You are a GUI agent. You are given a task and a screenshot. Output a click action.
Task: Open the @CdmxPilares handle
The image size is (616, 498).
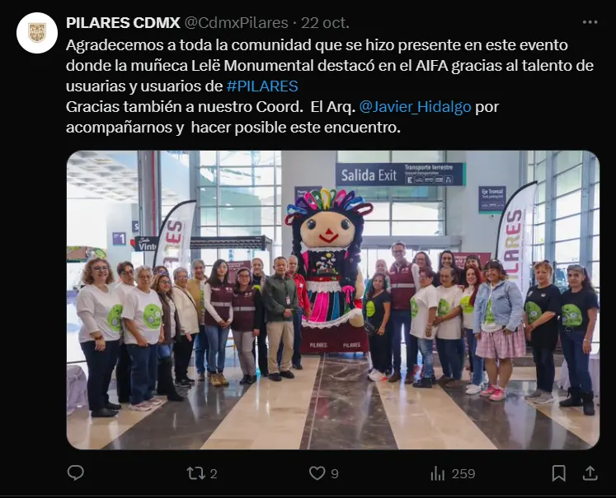point(236,23)
